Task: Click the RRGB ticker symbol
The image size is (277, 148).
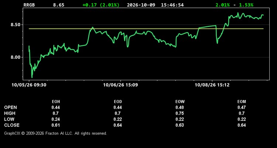Action: click(x=29, y=5)
